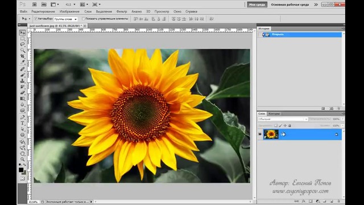Open Слои menu
The height and width of the screenshot is (205, 364).
coord(88,11)
